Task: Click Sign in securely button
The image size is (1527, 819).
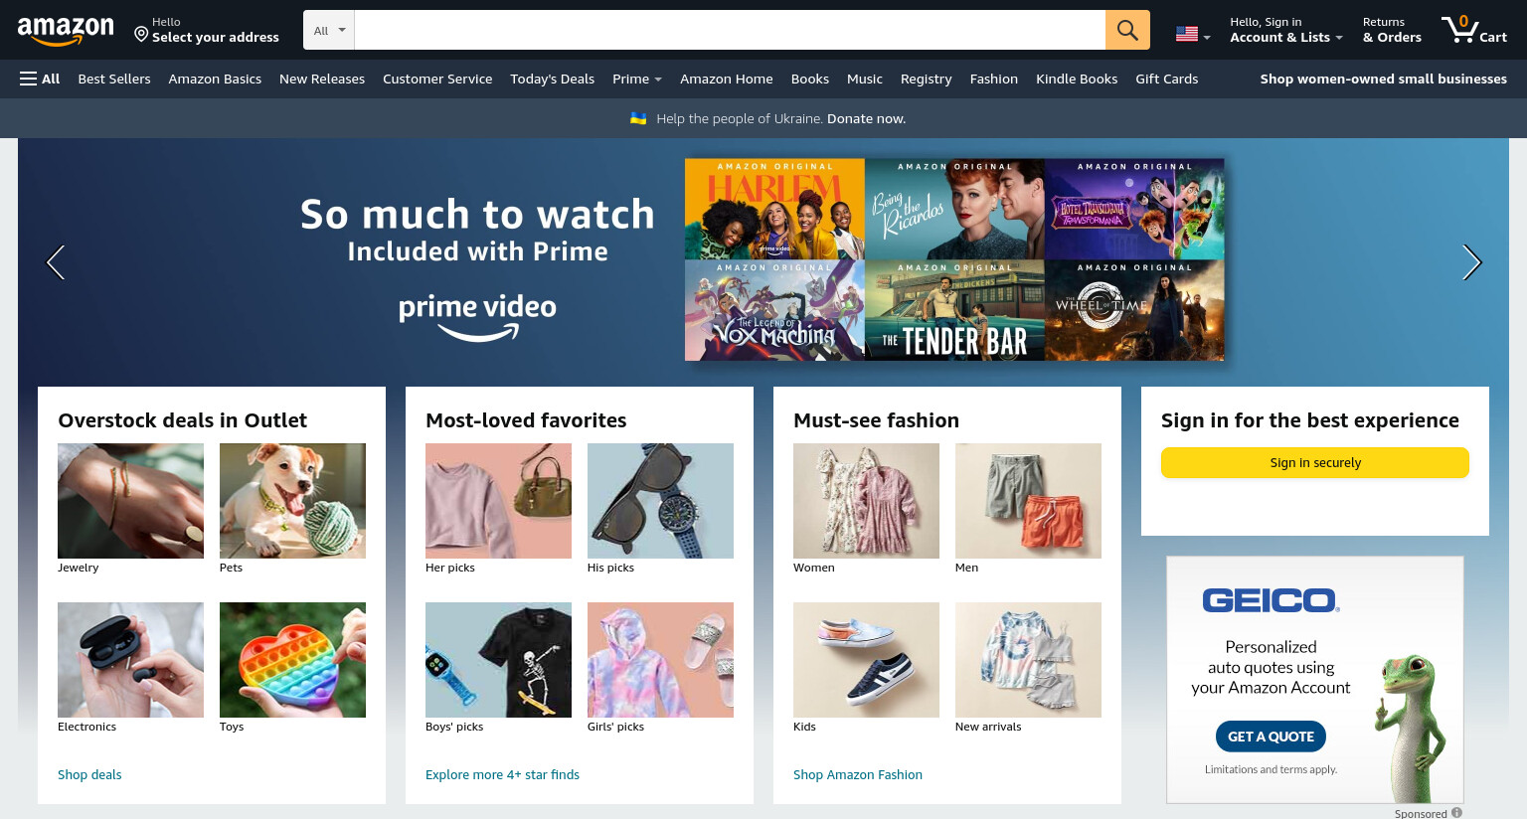Action: pyautogui.click(x=1315, y=462)
